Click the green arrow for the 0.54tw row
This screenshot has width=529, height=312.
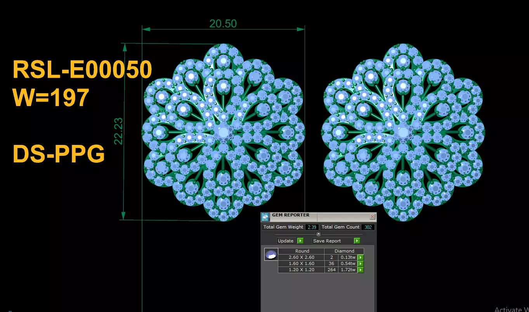coord(361,263)
